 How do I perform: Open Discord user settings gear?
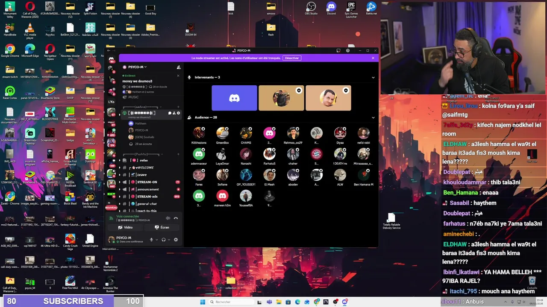click(x=176, y=240)
